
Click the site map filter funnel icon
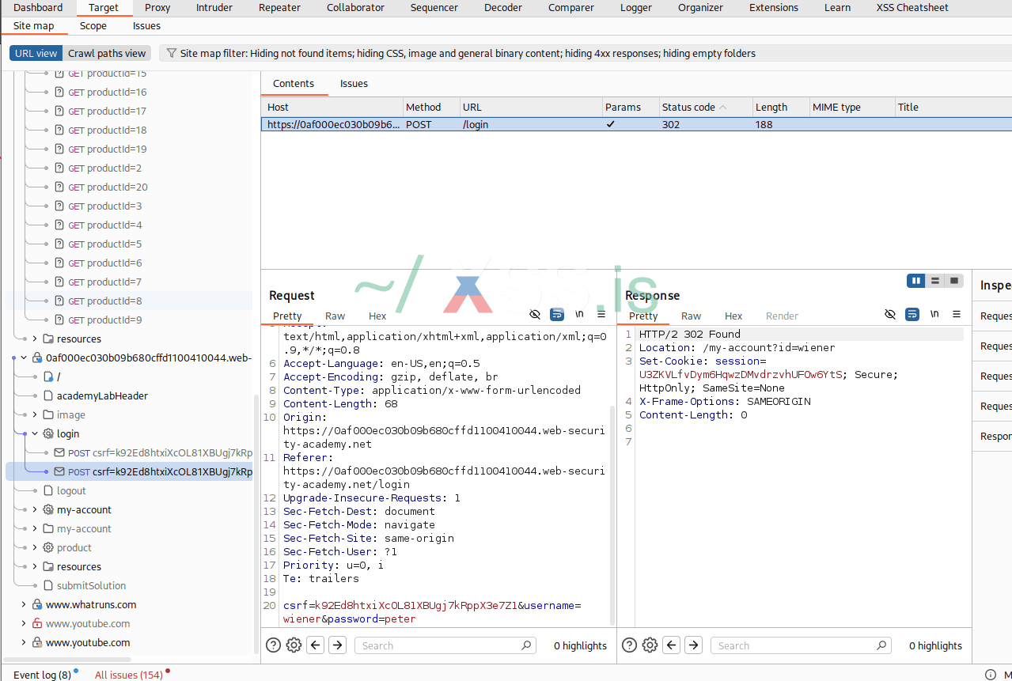coord(171,54)
